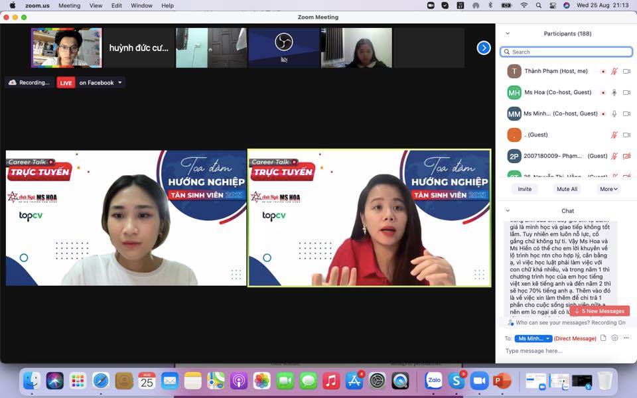
Task: Open the chat recipient 'Ms Minh...' dropdown
Action: (534, 338)
